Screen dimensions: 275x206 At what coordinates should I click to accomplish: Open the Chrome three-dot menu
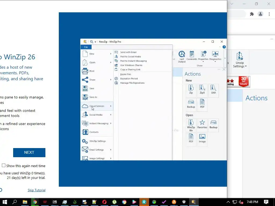coord(269,14)
